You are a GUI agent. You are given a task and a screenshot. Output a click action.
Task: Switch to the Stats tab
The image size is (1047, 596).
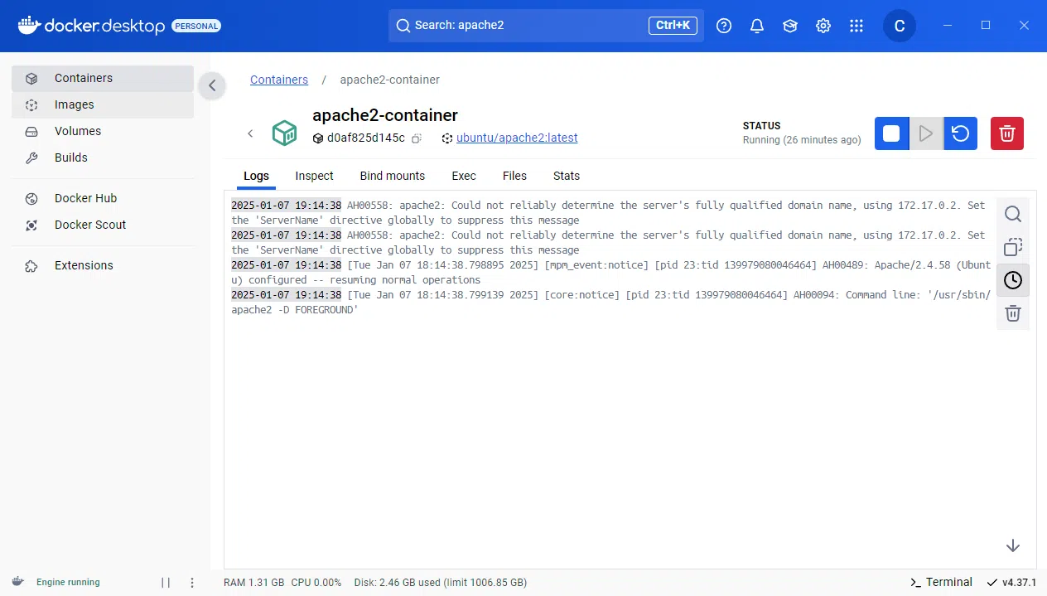coord(566,176)
